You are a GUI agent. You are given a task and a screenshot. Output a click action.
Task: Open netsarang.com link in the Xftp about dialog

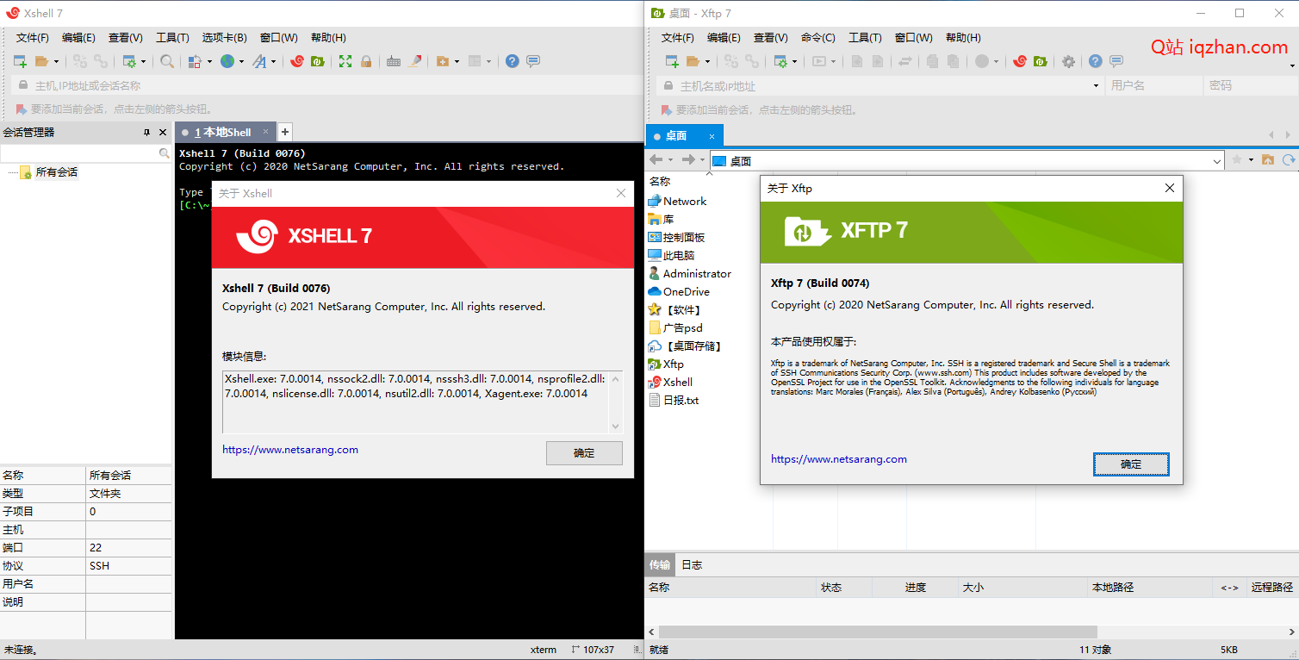click(x=839, y=459)
